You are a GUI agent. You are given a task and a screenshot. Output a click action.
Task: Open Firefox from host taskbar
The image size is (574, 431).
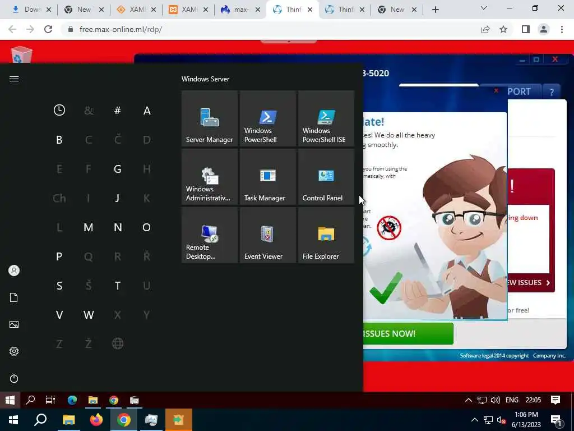pos(96,420)
